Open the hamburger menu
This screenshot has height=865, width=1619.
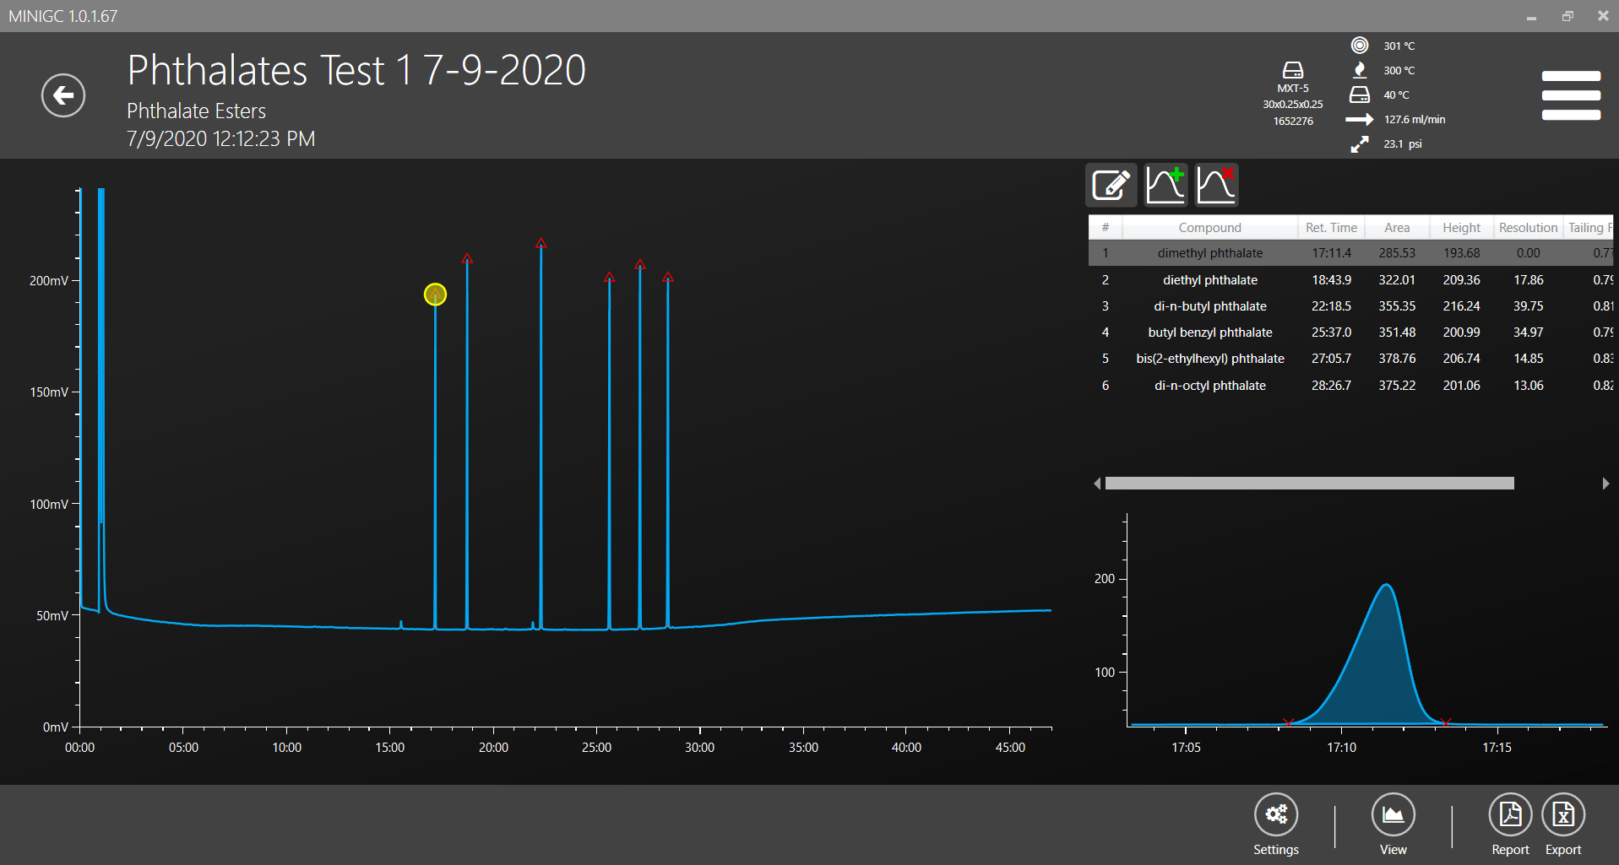pos(1570,95)
